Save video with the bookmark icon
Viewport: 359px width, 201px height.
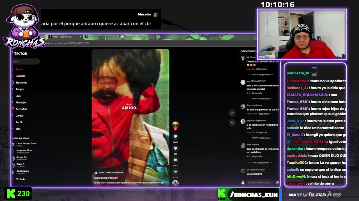(x=175, y=160)
